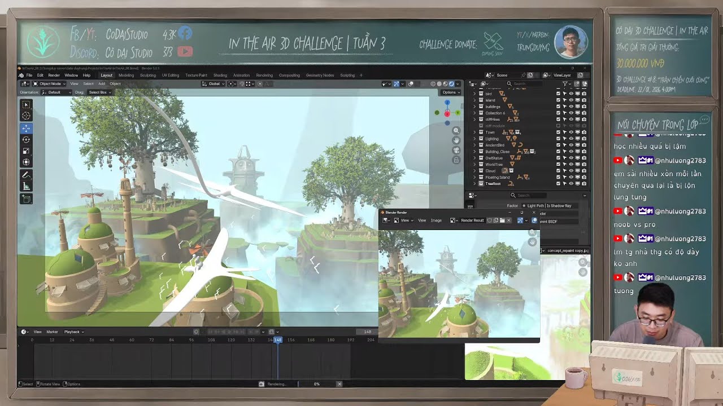The image size is (723, 406).
Task: Switch to the Modeling workspace tab
Action: pyautogui.click(x=126, y=75)
